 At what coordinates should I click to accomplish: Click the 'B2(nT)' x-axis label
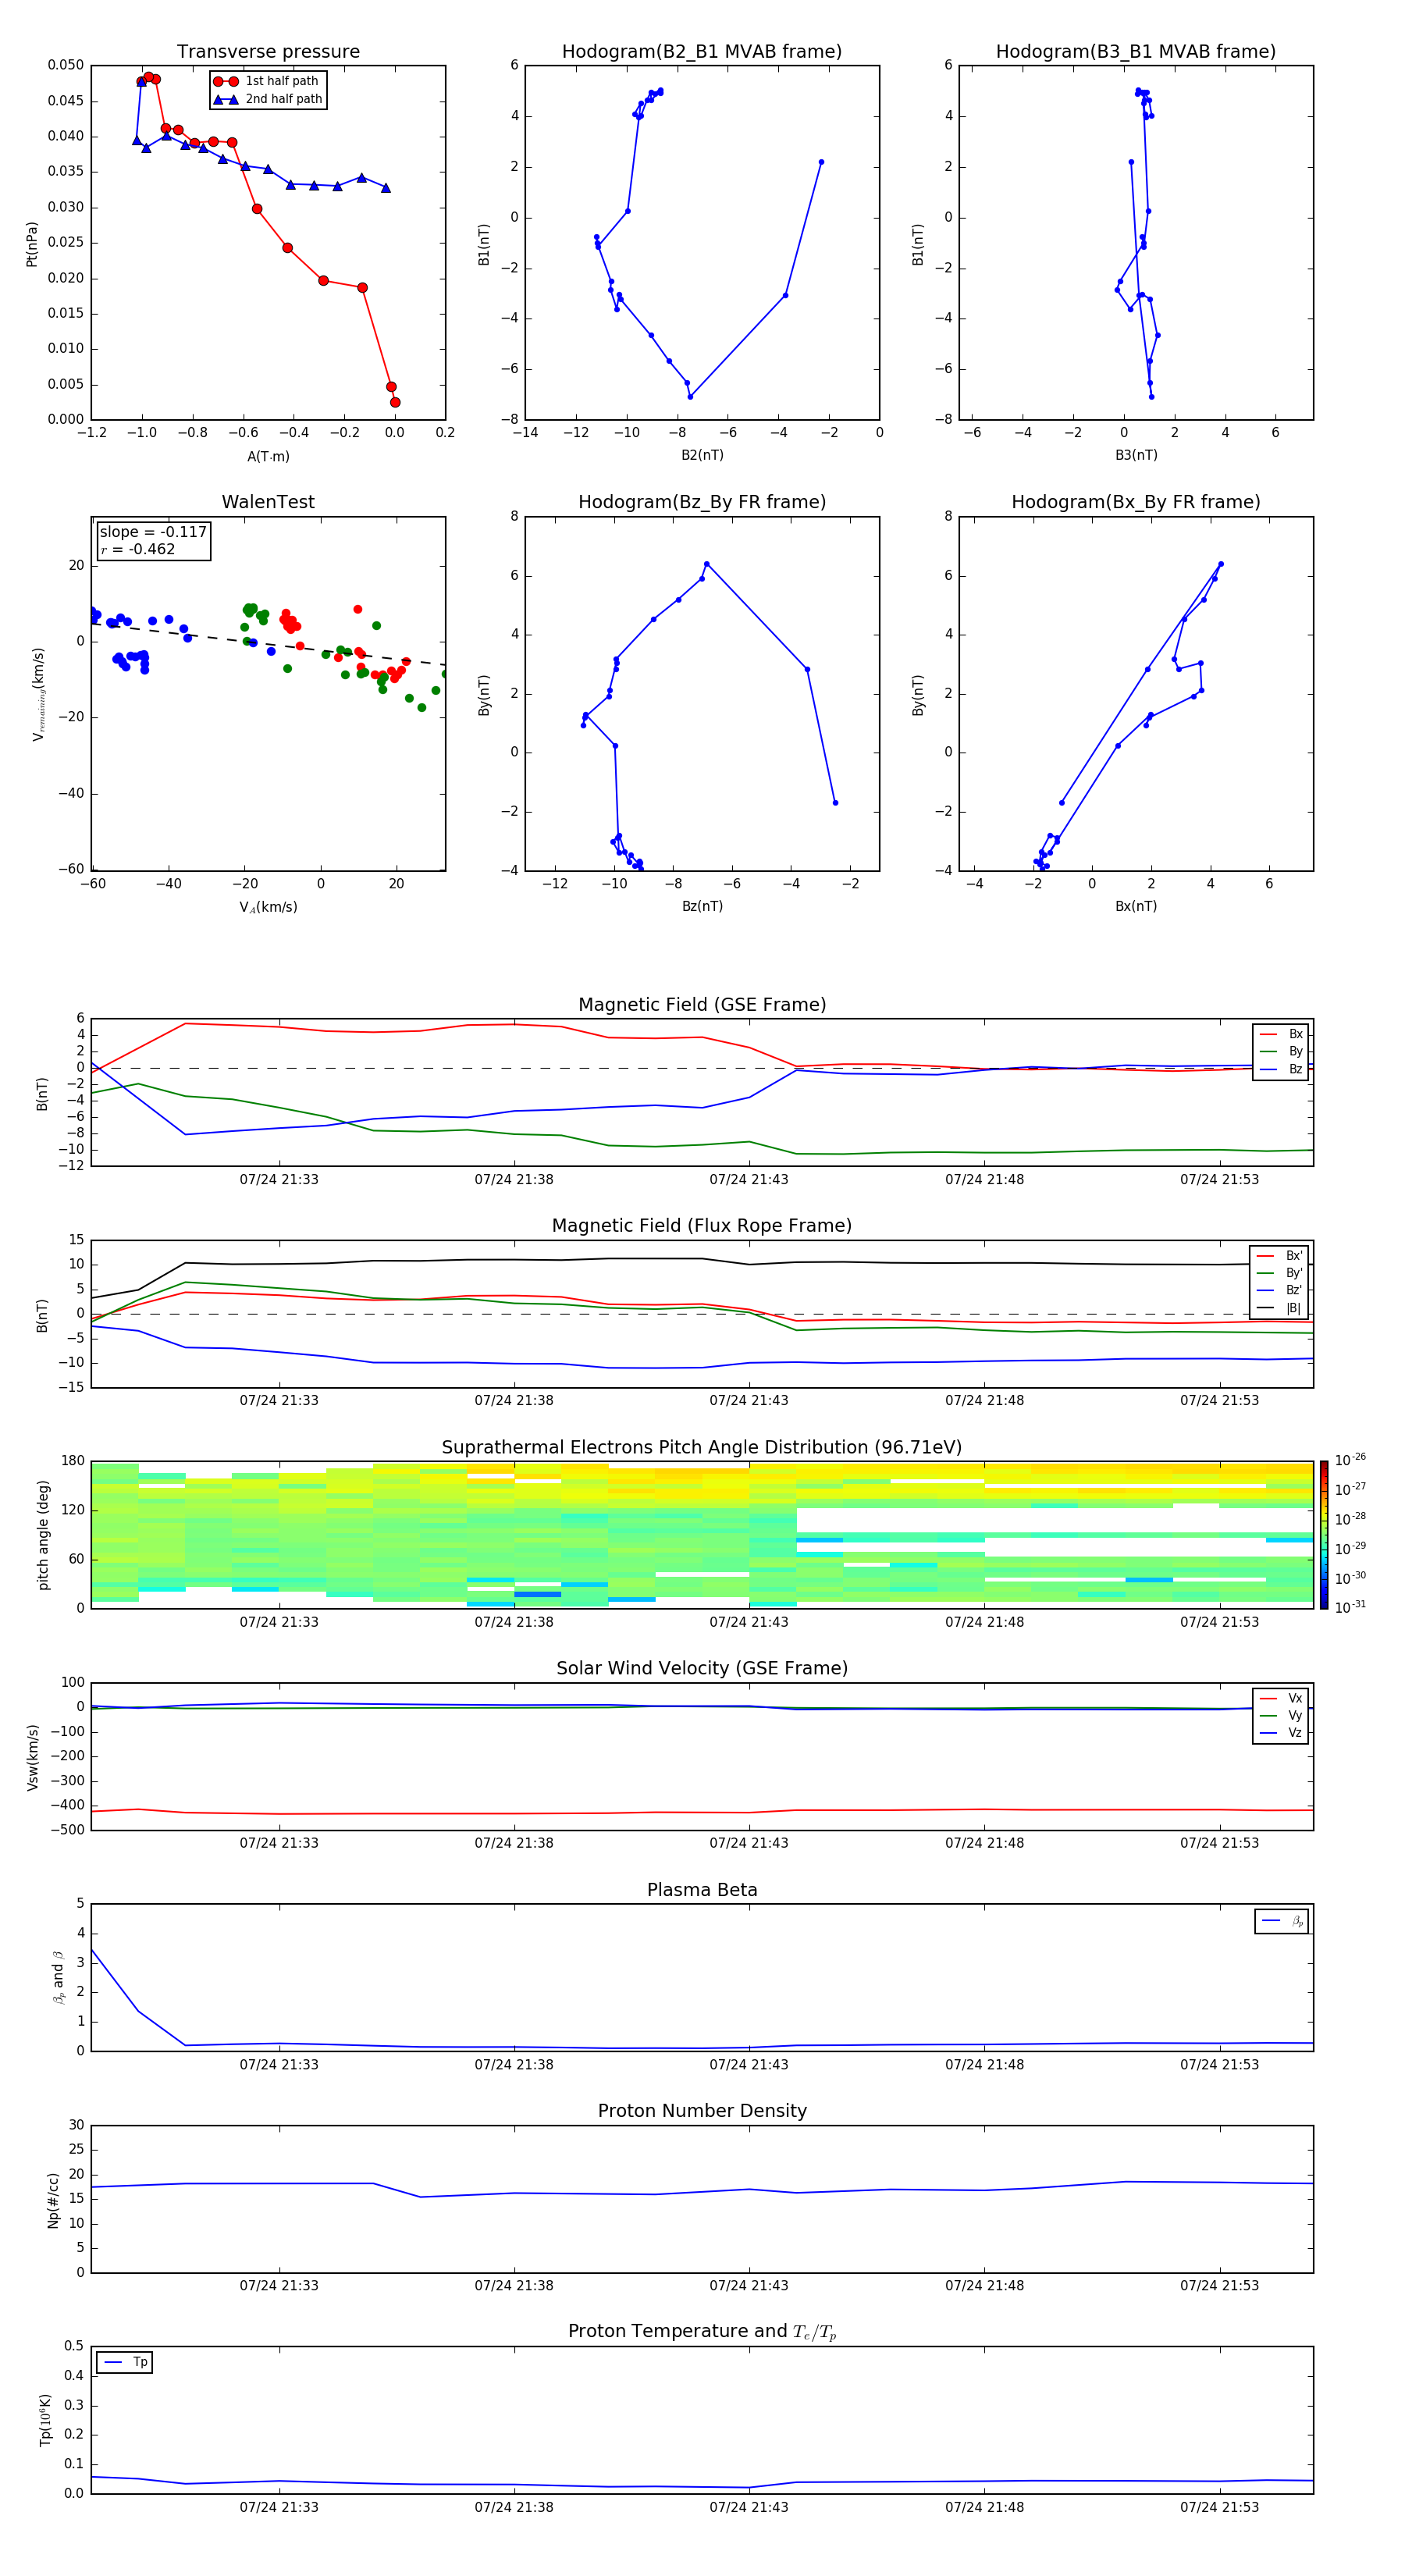(x=702, y=455)
